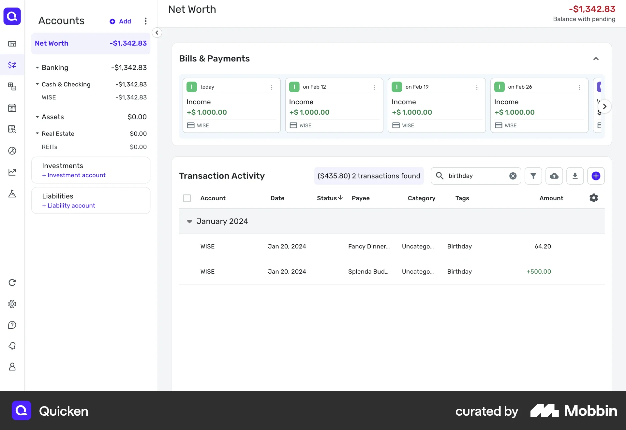Screen dimensions: 626x430
Task: Tick the select-all transactions checkbox
Action: point(187,198)
